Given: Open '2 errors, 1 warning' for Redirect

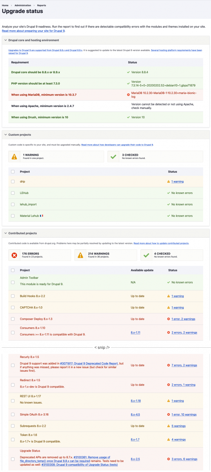Looking at the screenshot, I should [x=183, y=385].
